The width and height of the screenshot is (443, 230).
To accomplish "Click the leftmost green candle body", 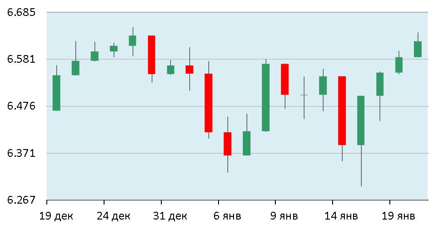I will [56, 93].
